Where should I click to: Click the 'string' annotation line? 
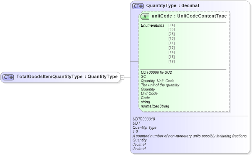[145, 102]
